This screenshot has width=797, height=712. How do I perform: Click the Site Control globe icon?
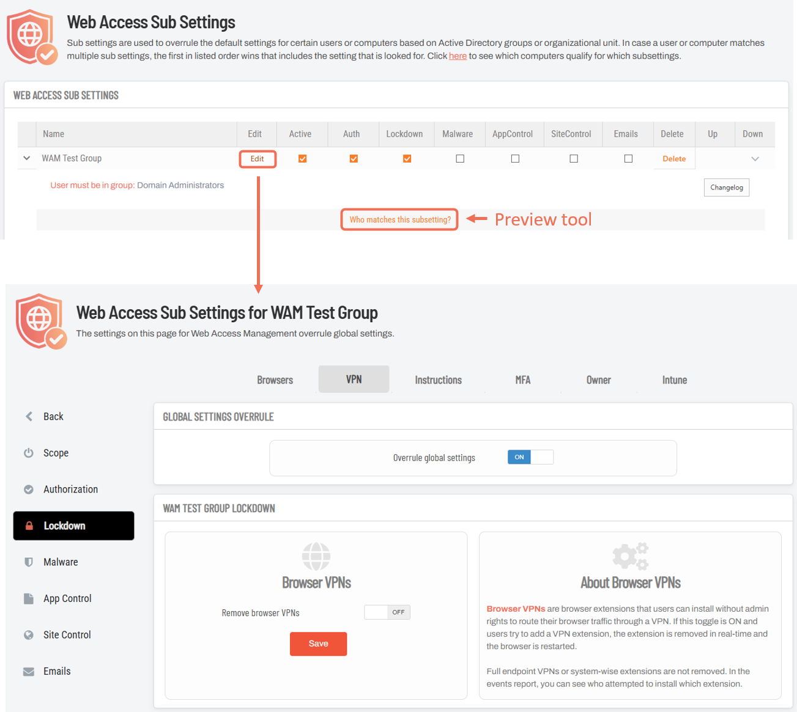point(29,635)
